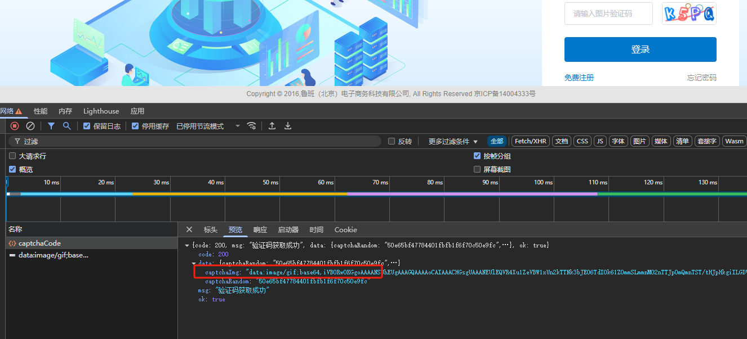Stop recording network log
747x339 pixels.
tap(15, 126)
